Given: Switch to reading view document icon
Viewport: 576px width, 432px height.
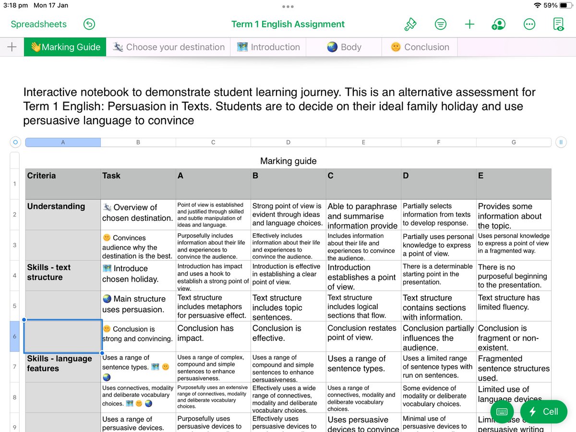Looking at the screenshot, I should tap(558, 24).
